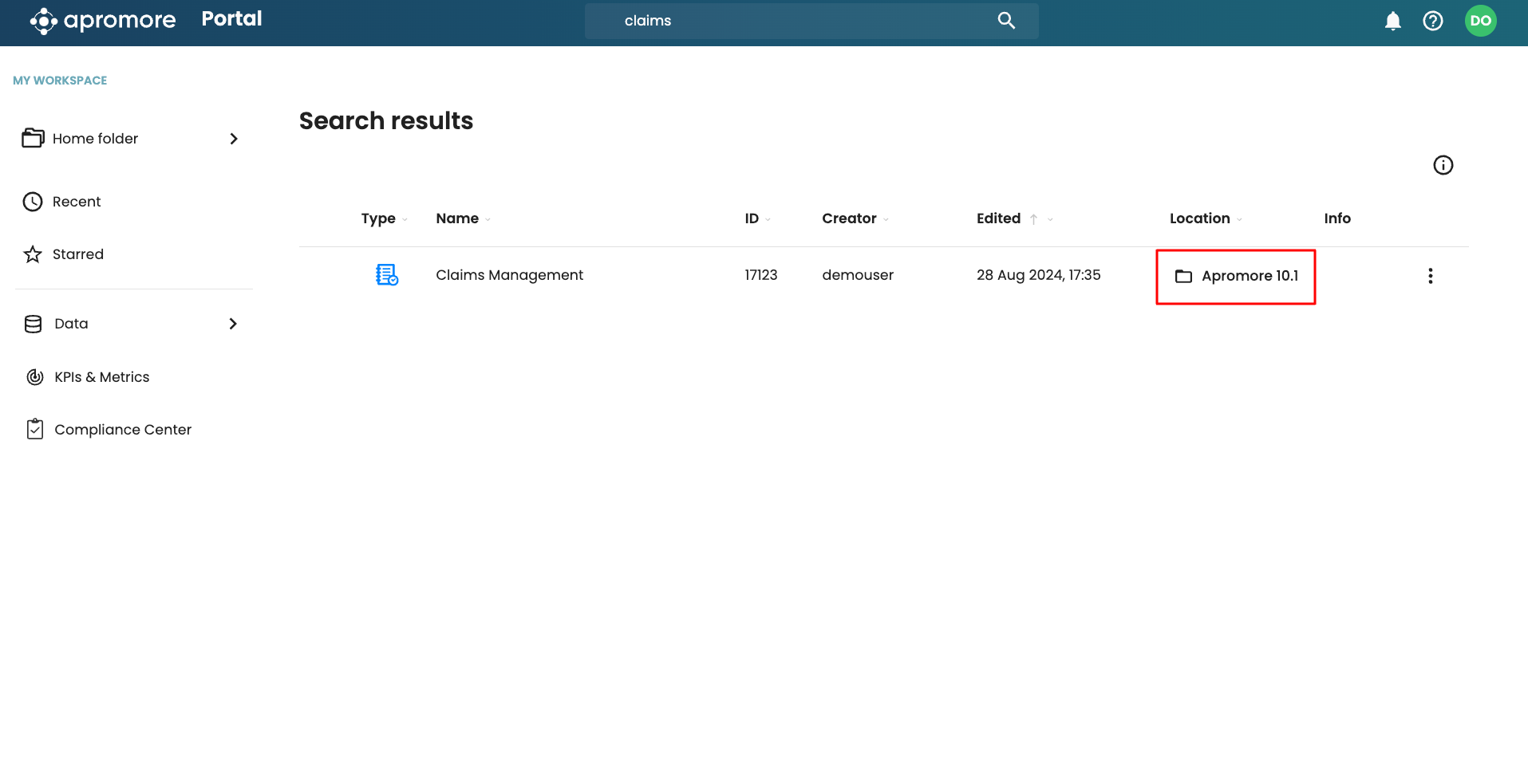
Task: Open the three-dot menu for Claims Management
Action: tap(1430, 276)
